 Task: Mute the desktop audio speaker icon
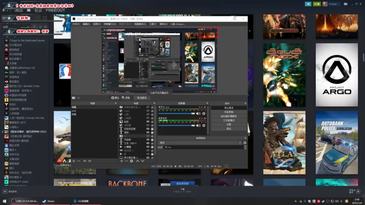click(198, 125)
